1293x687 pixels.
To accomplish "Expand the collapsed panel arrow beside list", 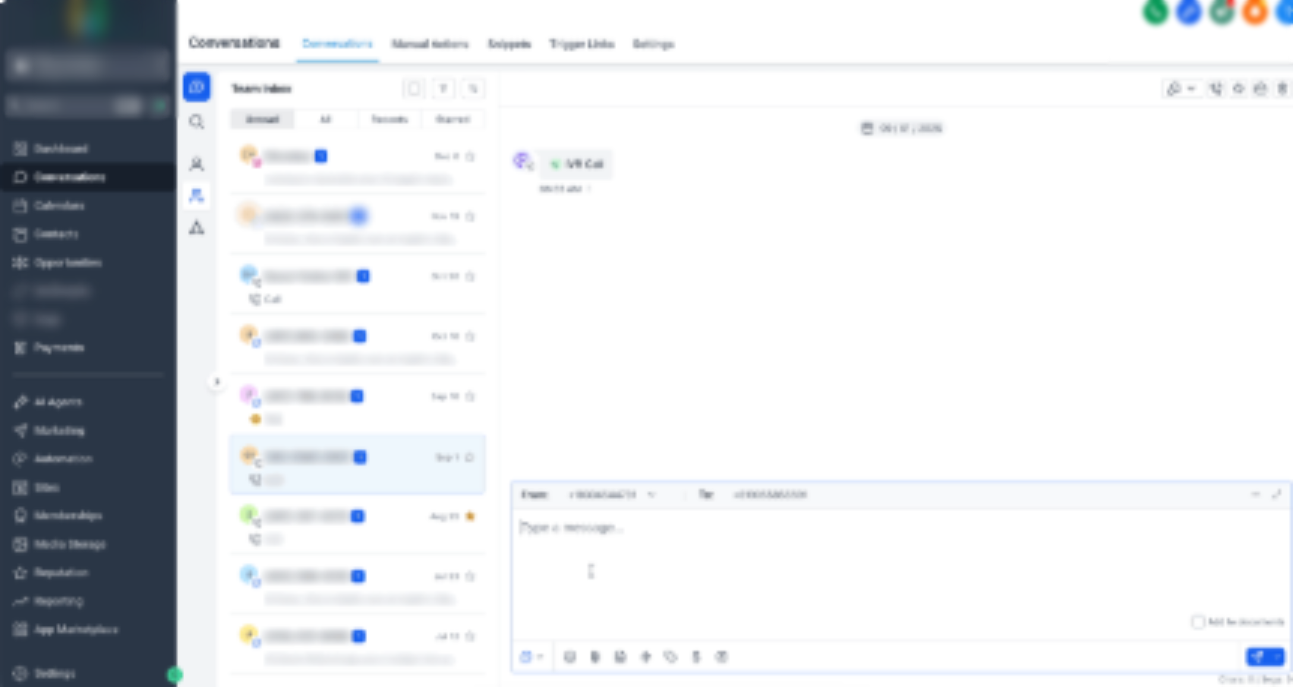I will 217,382.
